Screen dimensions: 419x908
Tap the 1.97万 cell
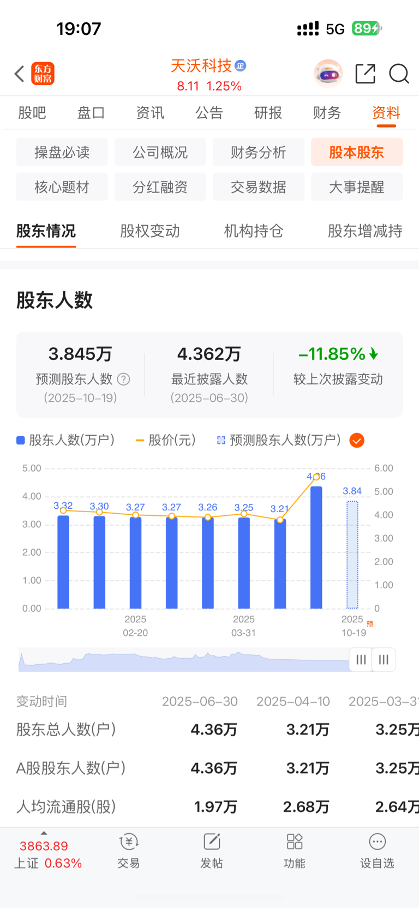coord(216,807)
